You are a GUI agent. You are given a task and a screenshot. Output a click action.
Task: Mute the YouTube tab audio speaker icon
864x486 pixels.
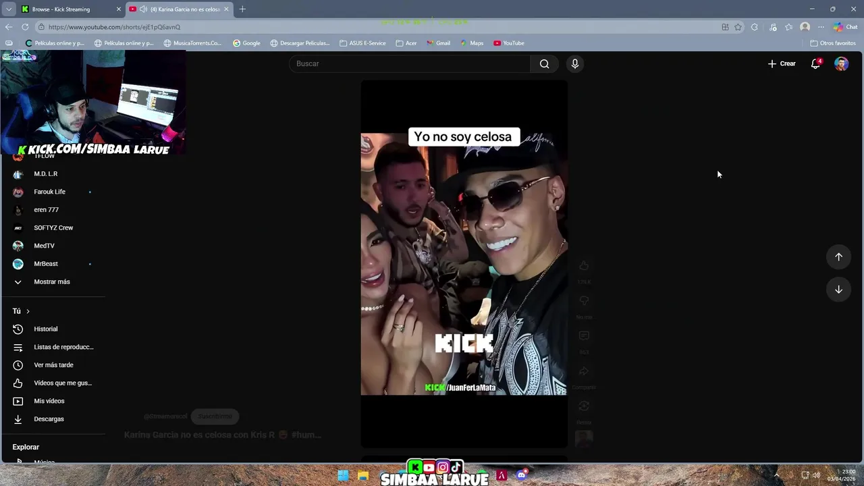[x=143, y=9]
